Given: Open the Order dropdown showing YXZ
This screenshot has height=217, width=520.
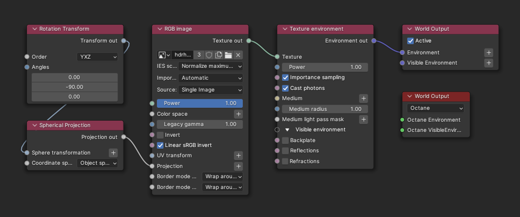Looking at the screenshot, I should (x=98, y=57).
